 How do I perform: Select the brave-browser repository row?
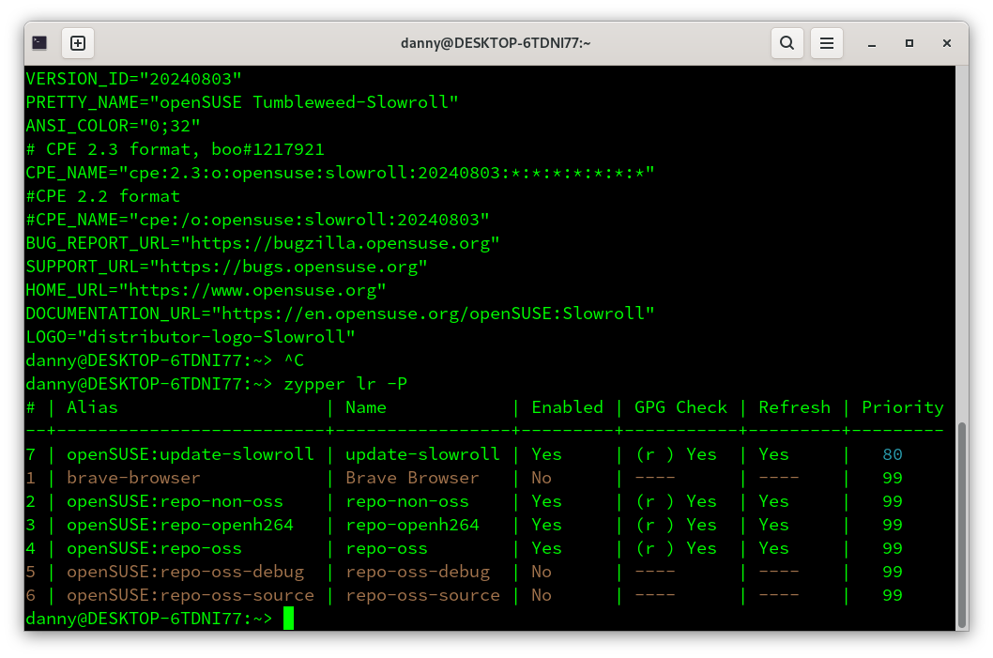(x=132, y=477)
